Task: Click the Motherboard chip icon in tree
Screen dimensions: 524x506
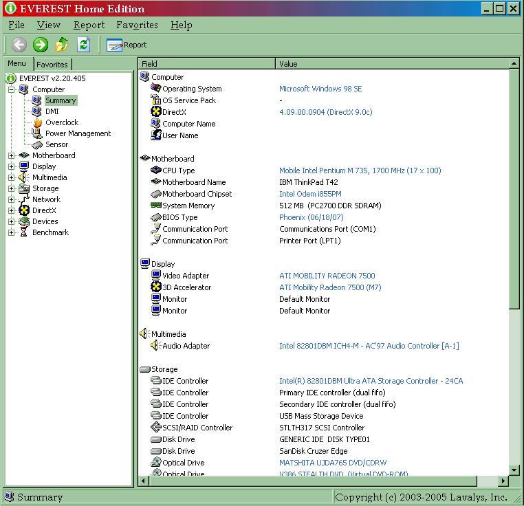Action: [x=24, y=155]
